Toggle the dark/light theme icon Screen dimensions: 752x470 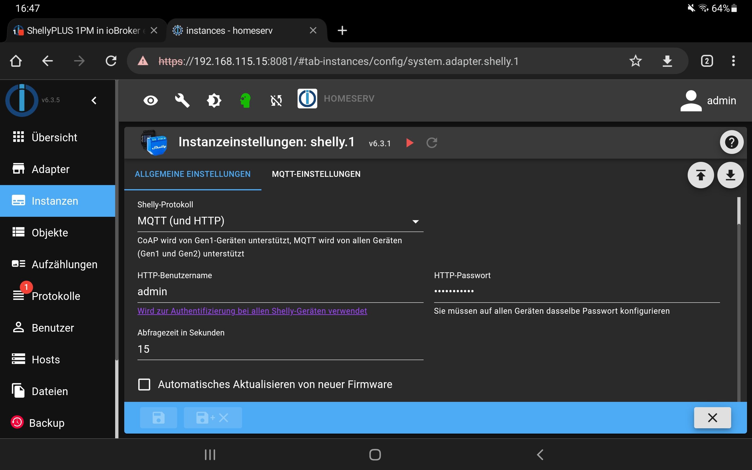(214, 100)
